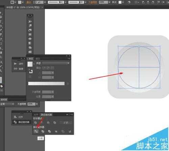Image resolution: width=169 pixels, height=151 pixels.
Task: Click the Minus Back pathfinder icon
Action: [70, 131]
